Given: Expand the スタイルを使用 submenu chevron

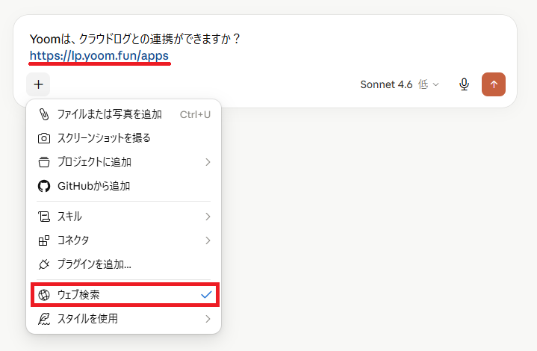Looking at the screenshot, I should [208, 319].
